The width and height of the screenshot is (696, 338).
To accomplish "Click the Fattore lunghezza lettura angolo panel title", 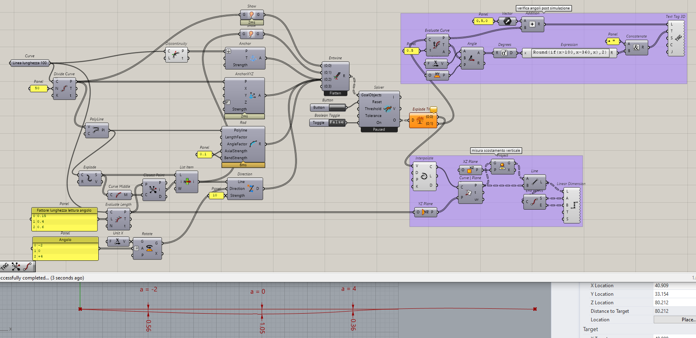I will (64, 210).
